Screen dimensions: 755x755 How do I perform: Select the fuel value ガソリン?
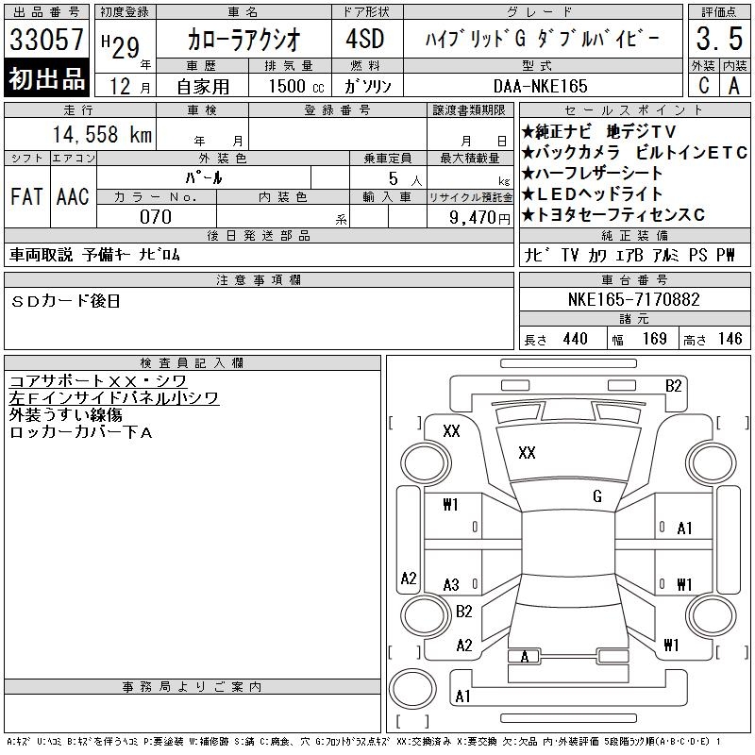pyautogui.click(x=367, y=87)
